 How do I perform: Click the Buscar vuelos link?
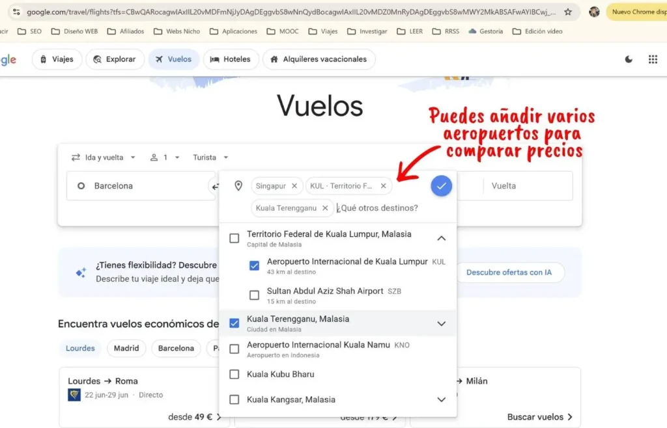pos(540,417)
